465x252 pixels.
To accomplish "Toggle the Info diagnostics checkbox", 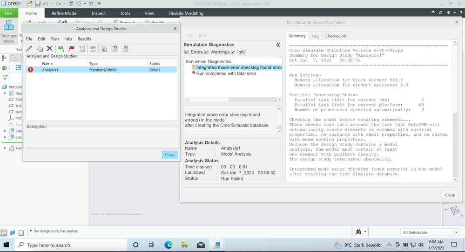I will click(234, 52).
